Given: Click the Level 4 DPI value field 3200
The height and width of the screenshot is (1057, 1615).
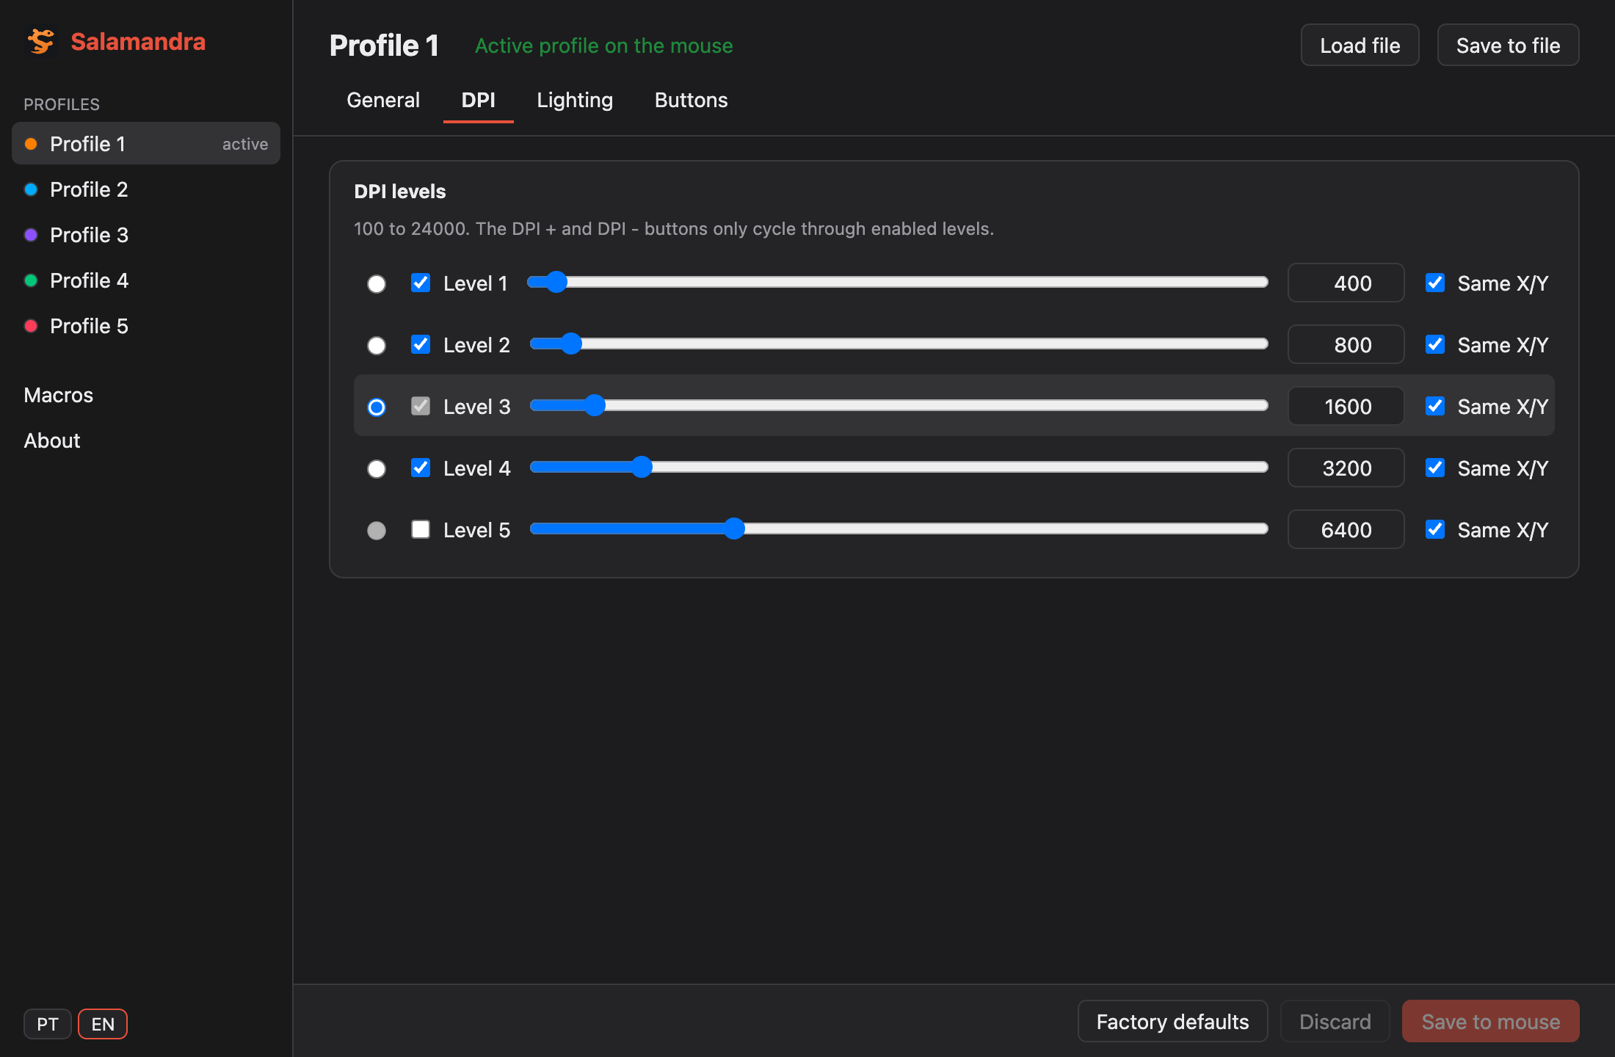Looking at the screenshot, I should 1346,468.
